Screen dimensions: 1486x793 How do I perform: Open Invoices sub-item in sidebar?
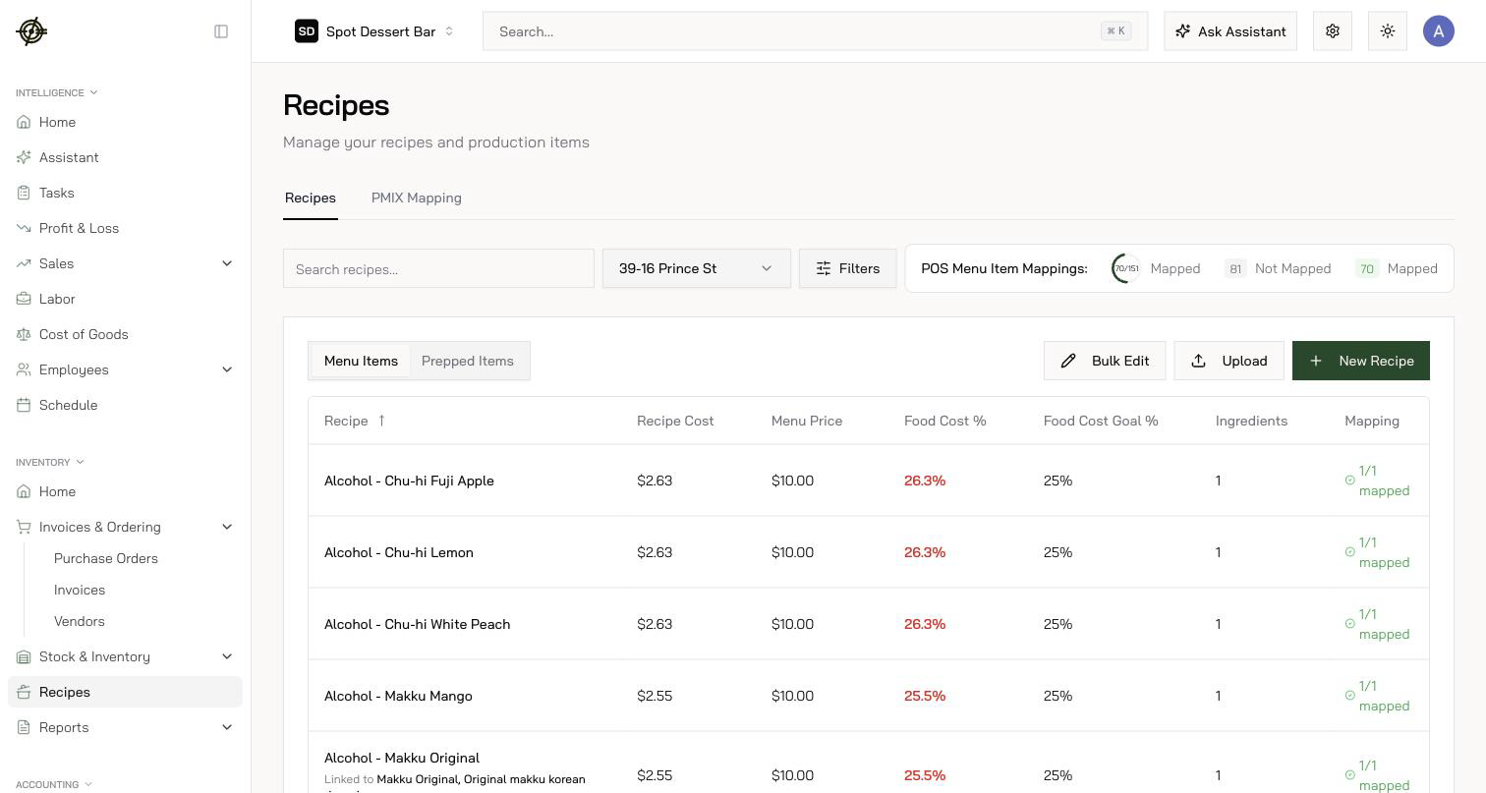(80, 590)
